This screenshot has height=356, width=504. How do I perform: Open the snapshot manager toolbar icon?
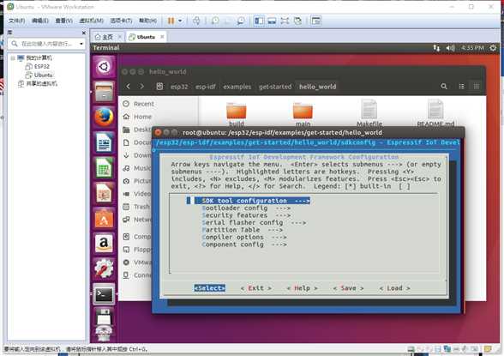point(240,21)
